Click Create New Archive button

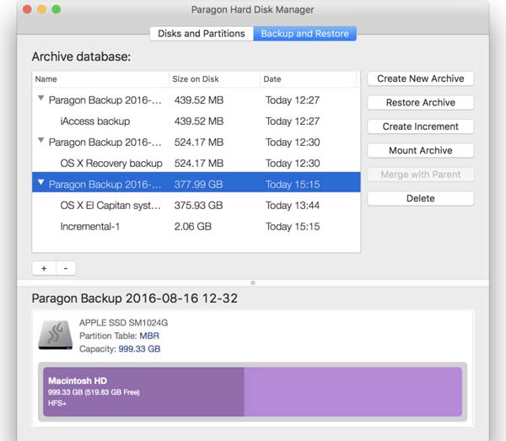click(x=421, y=78)
